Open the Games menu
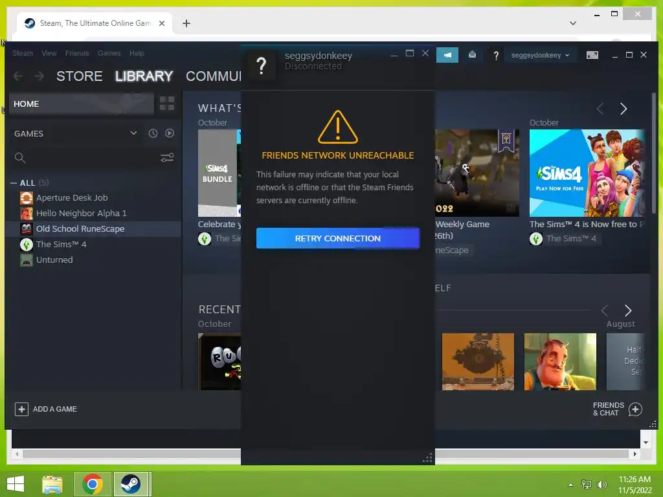 click(x=109, y=53)
